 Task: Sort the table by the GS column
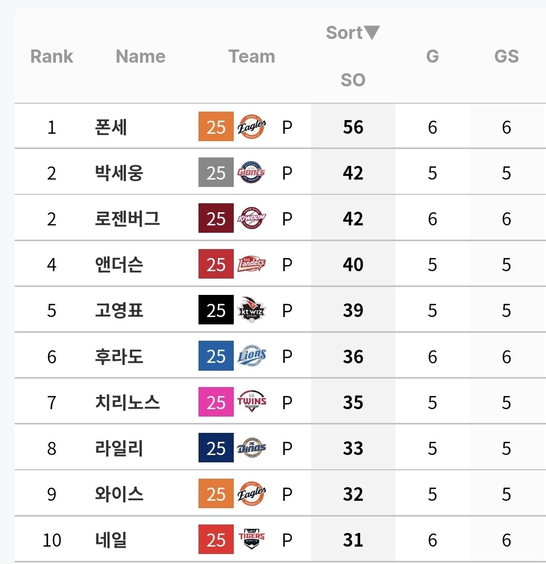507,56
